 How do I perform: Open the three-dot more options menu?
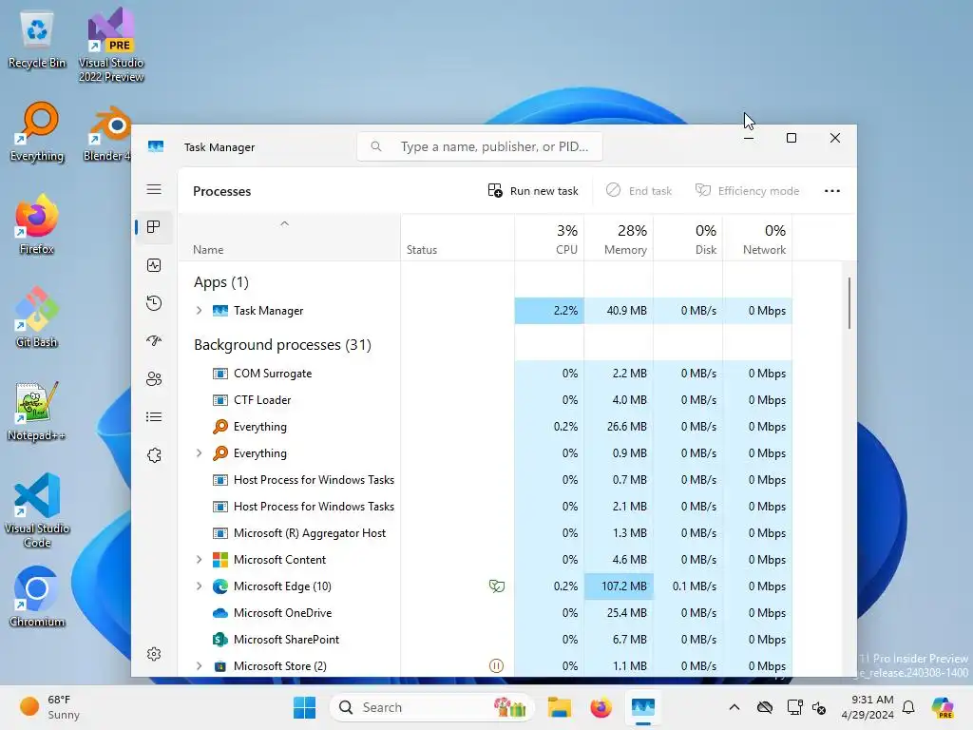tap(832, 191)
